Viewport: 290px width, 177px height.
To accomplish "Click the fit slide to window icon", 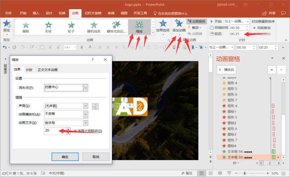I will pos(284,173).
